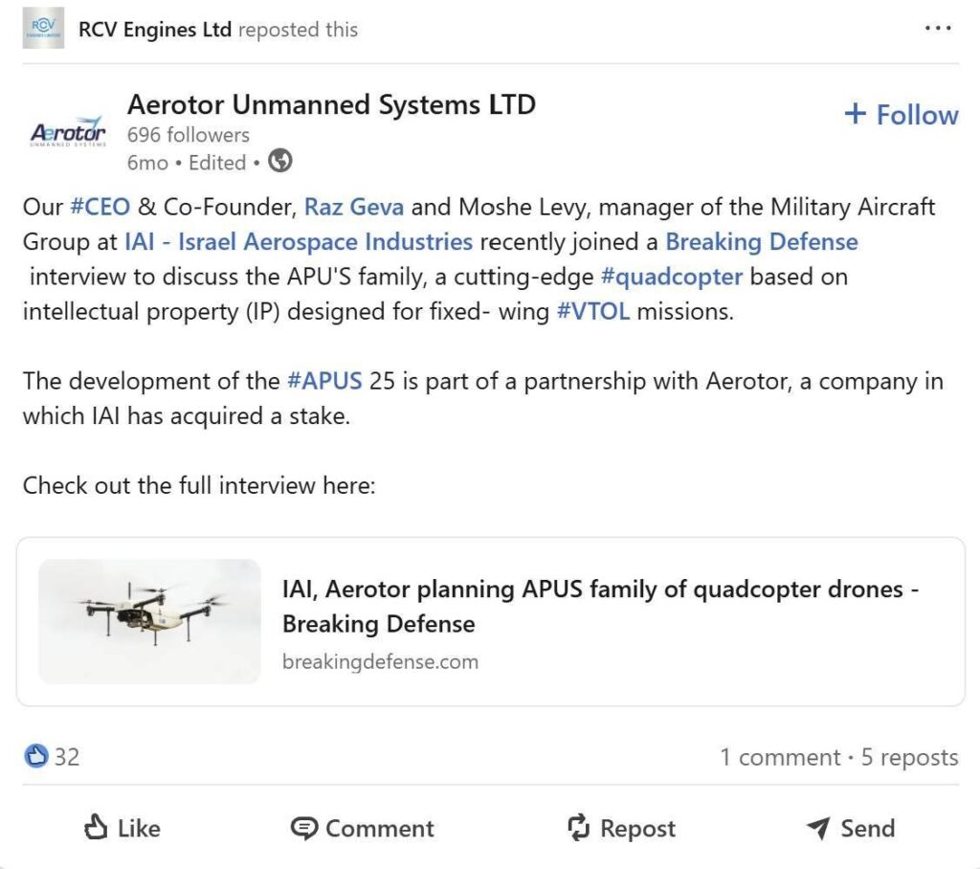Like the post with thumbs-up button
Viewport: 980px width, 869px height.
[122, 828]
